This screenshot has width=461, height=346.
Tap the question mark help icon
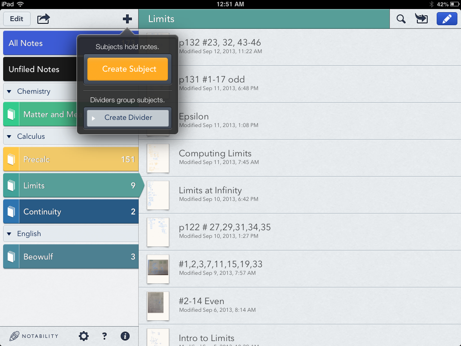pos(104,336)
